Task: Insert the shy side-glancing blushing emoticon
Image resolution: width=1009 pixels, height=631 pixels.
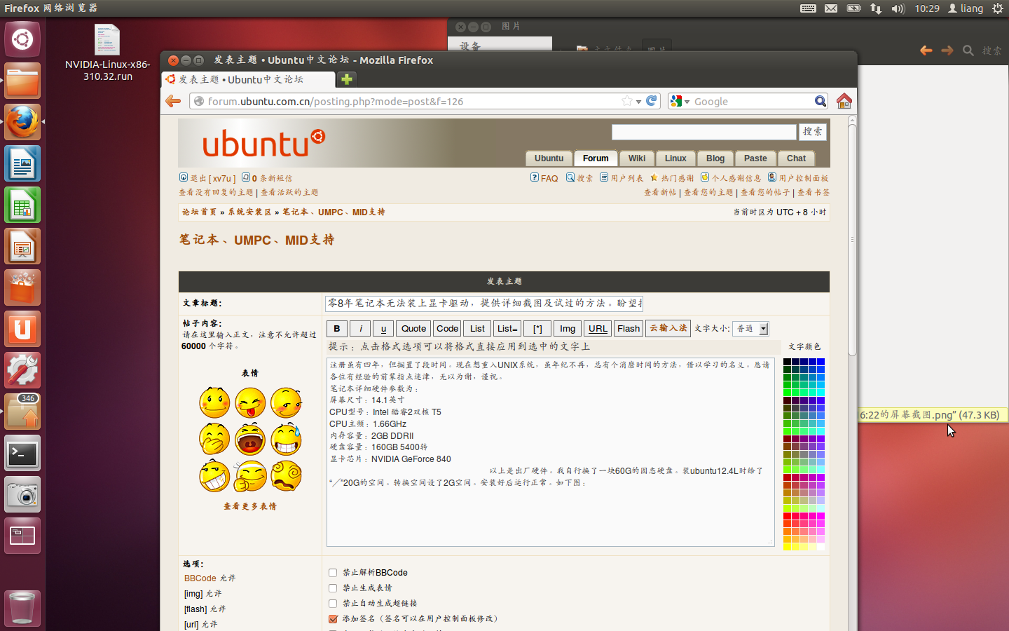Action: click(x=286, y=402)
